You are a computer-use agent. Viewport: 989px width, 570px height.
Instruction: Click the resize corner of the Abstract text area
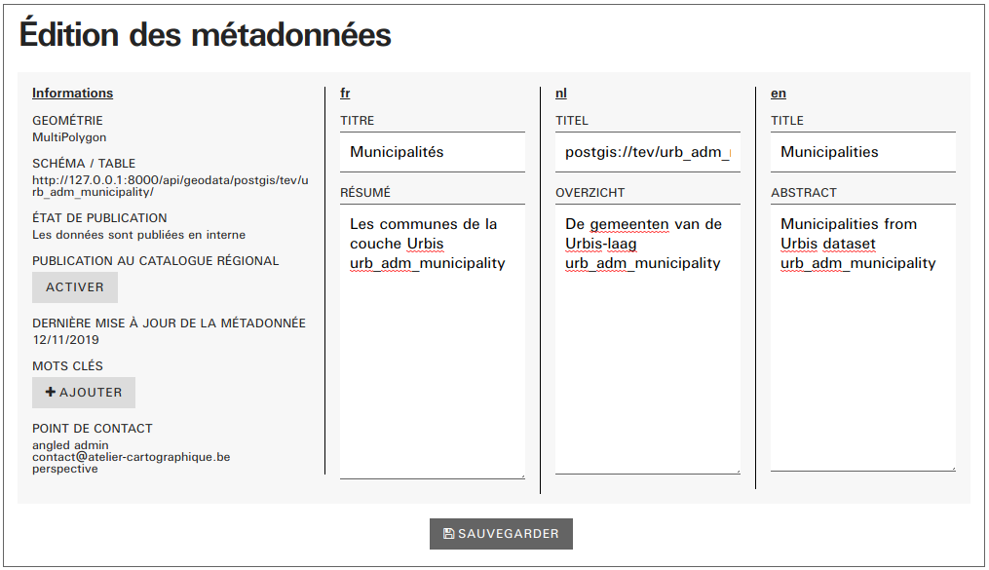pyautogui.click(x=952, y=467)
